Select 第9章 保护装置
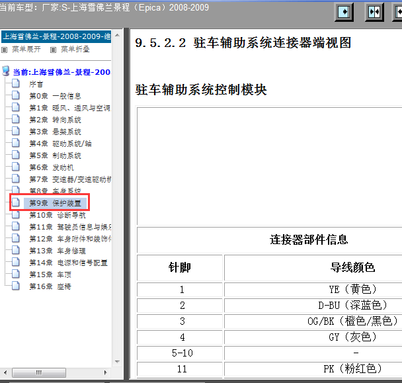 [55, 203]
